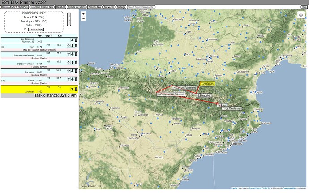Focus the Search Airports/Waypoints field

pyautogui.click(x=141, y=7)
